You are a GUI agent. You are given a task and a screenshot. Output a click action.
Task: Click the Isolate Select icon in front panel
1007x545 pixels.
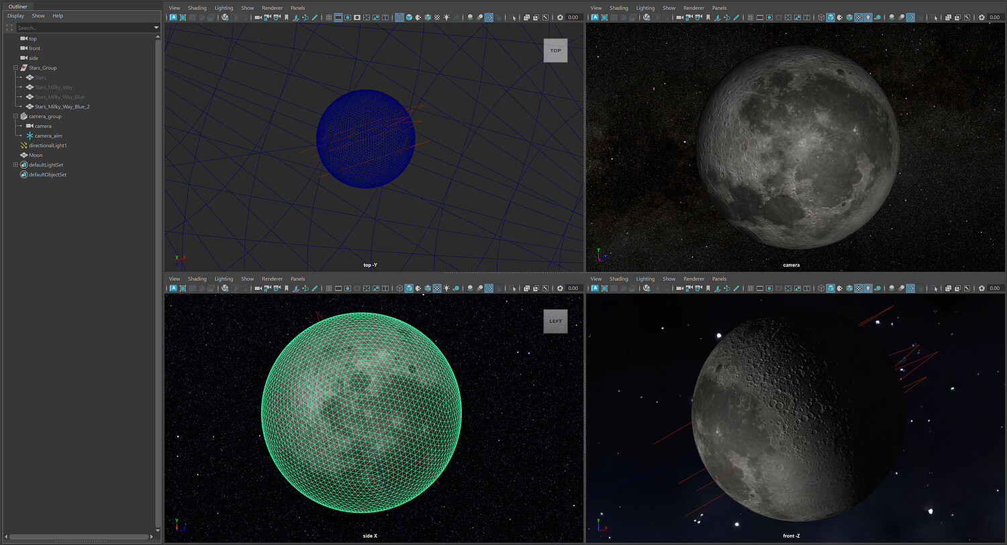pyautogui.click(x=933, y=289)
